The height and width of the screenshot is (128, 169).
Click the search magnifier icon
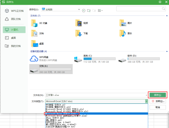163,9
